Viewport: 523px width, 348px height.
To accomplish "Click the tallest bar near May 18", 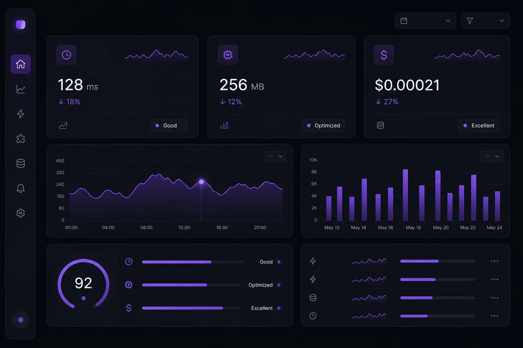I will coord(405,195).
